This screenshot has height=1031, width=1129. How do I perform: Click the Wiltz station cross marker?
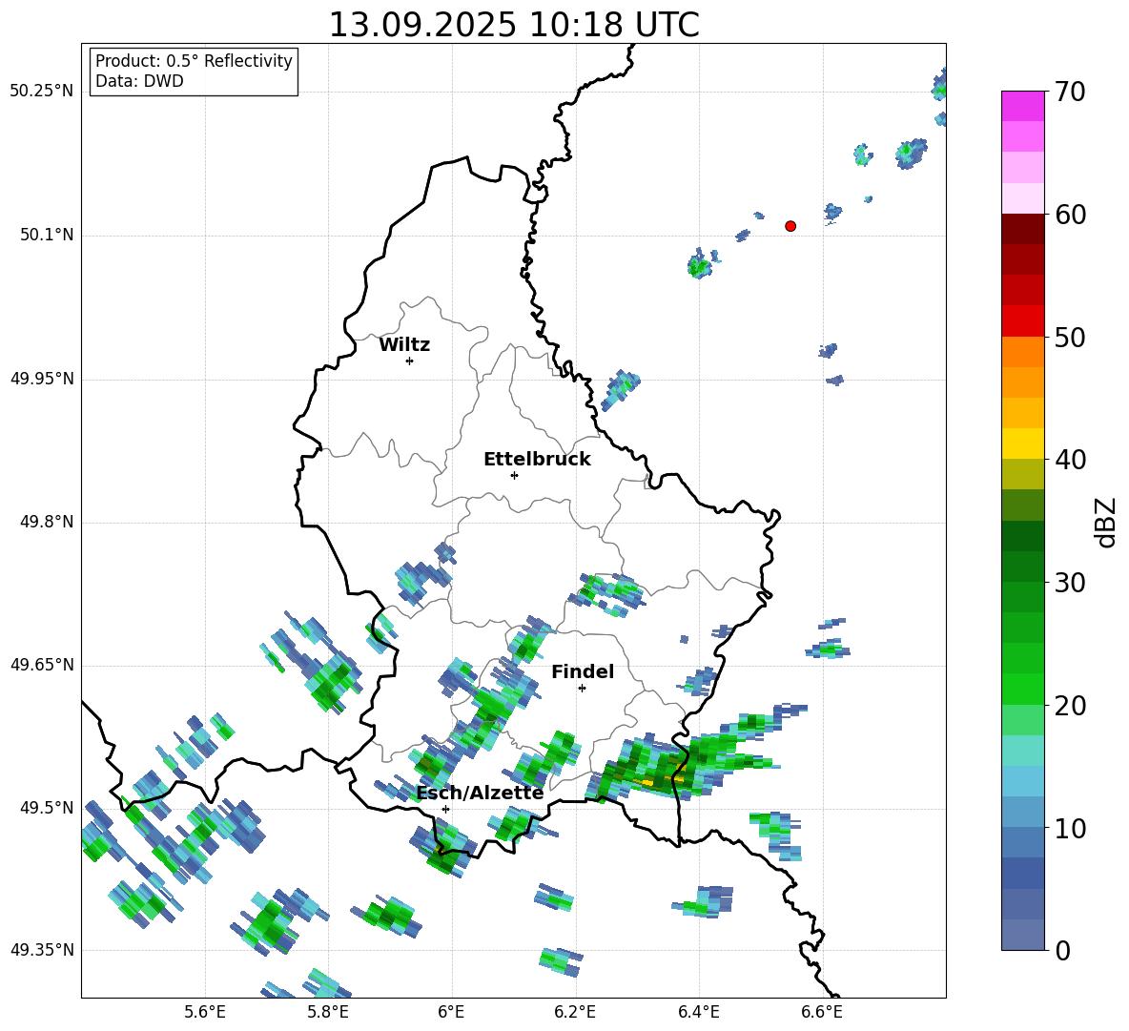click(409, 361)
